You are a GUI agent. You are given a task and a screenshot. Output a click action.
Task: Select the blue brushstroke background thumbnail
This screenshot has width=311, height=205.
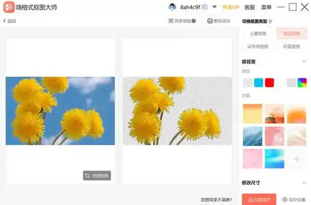tap(253, 136)
